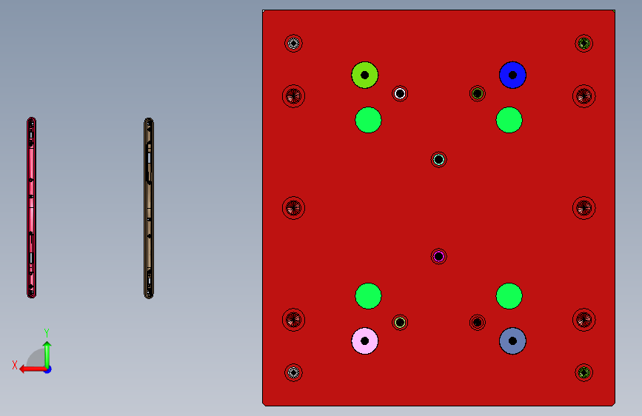Select the small hole with magenta ring
The image size is (642, 416).
click(x=438, y=256)
